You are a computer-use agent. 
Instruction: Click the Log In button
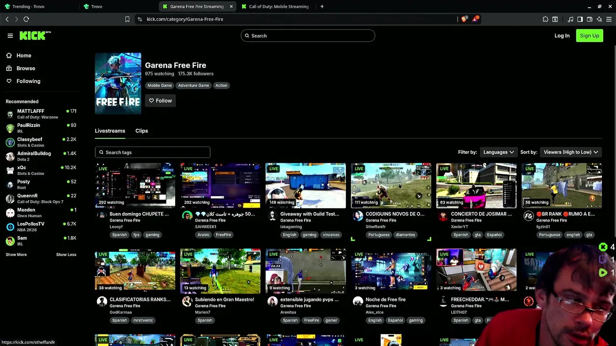562,36
